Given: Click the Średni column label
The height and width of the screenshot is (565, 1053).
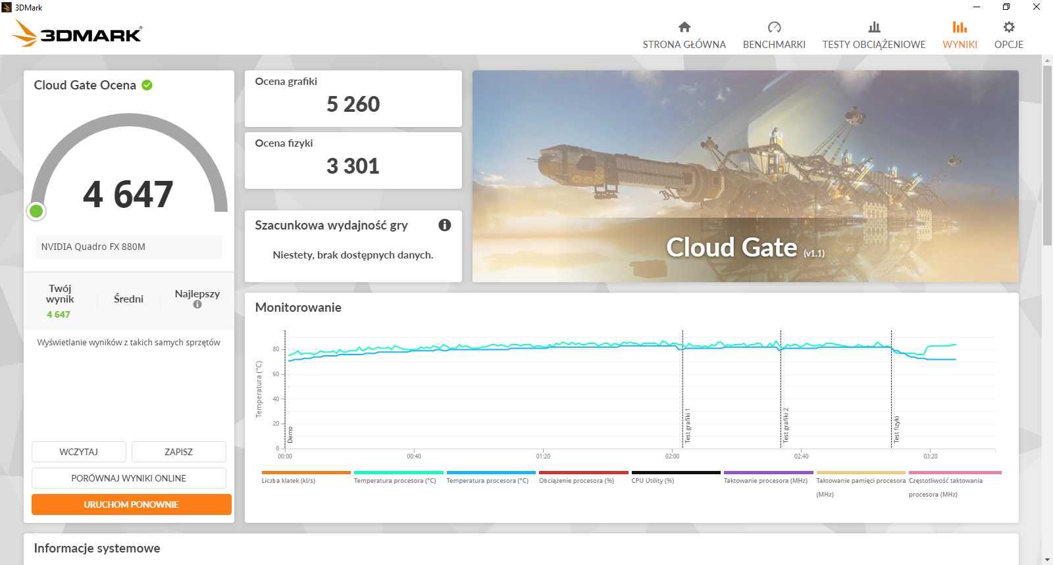Looking at the screenshot, I should tap(128, 299).
